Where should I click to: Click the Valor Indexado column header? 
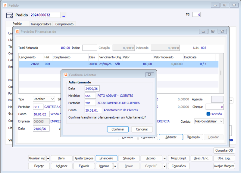168,57
